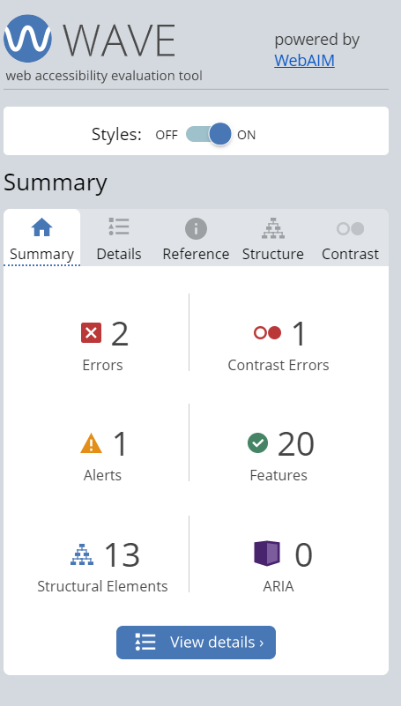Viewport: 401px width, 706px height.
Task: Click the errors count number 2
Action: click(x=119, y=334)
